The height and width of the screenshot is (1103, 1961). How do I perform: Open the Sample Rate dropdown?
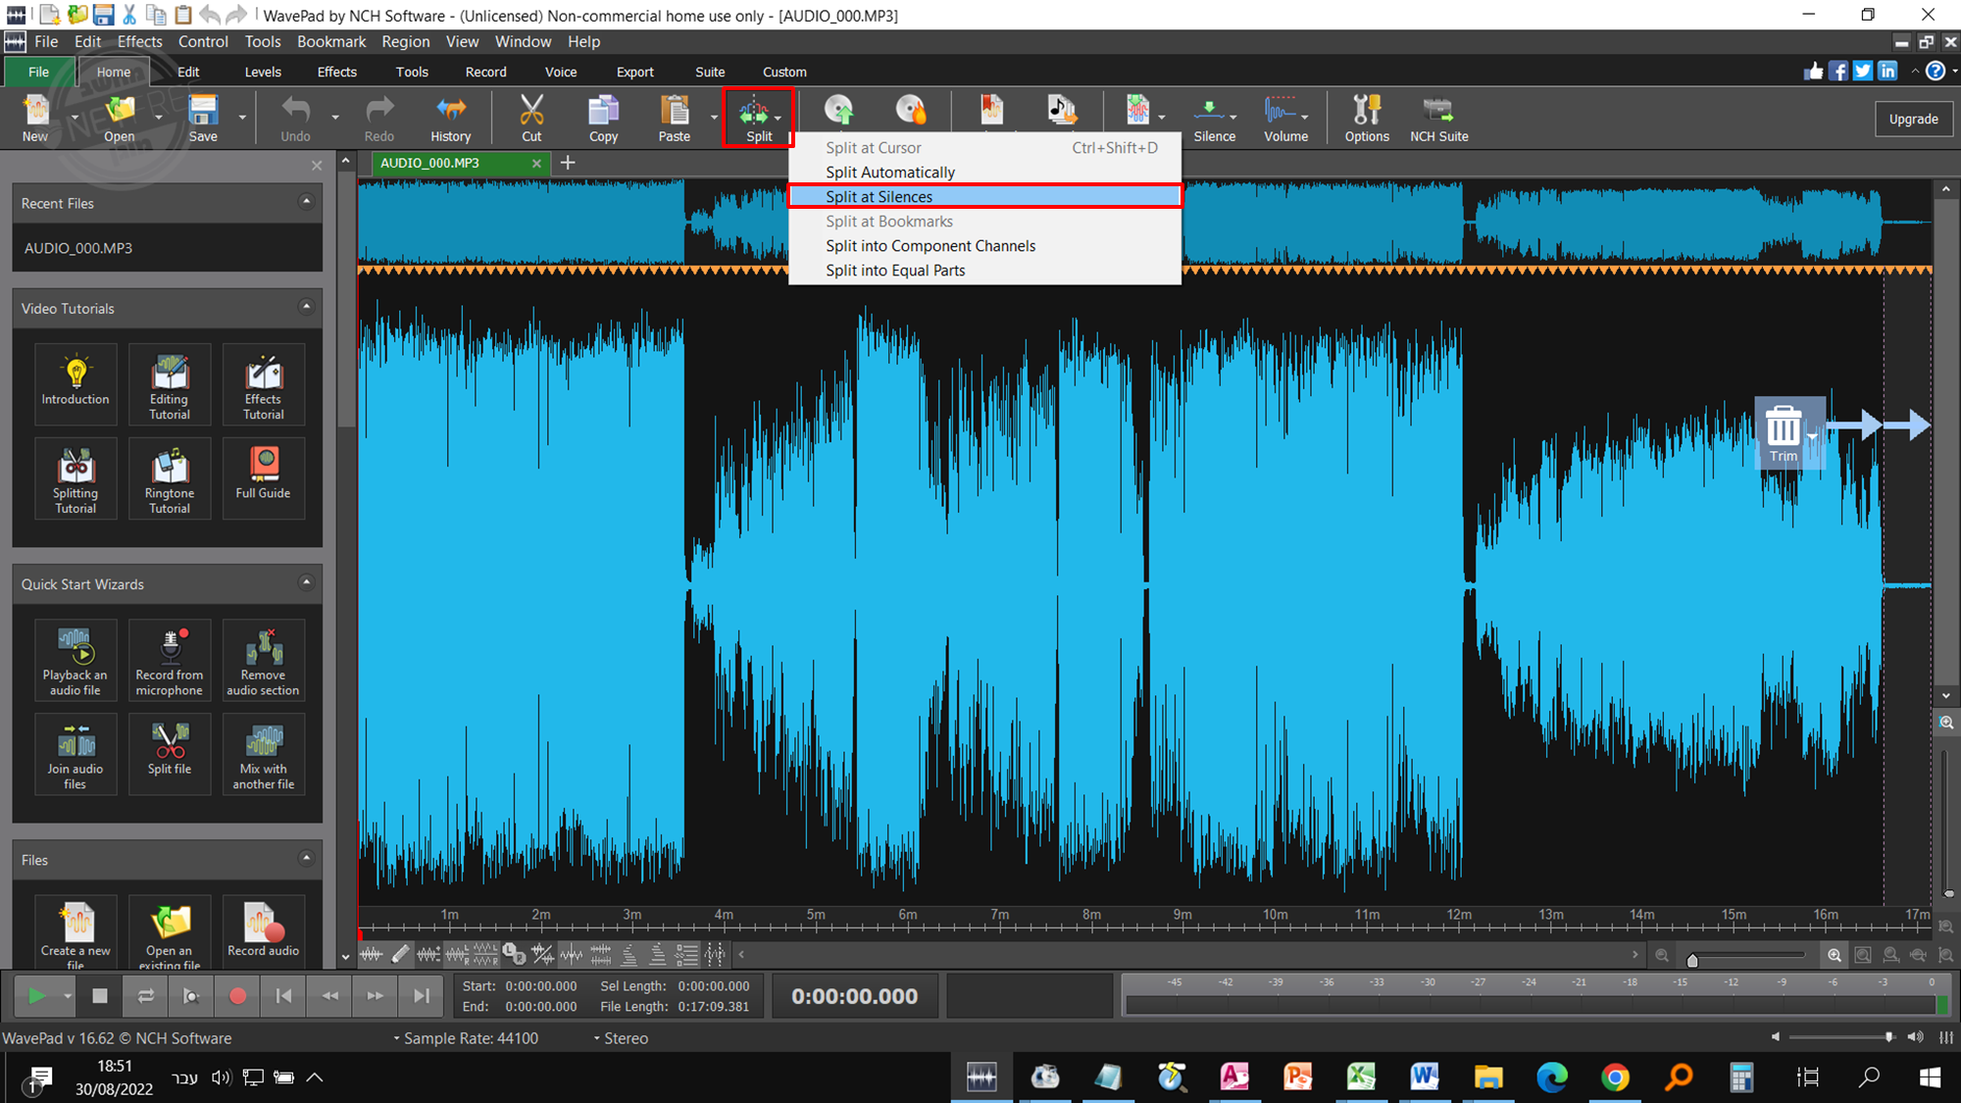467,1038
